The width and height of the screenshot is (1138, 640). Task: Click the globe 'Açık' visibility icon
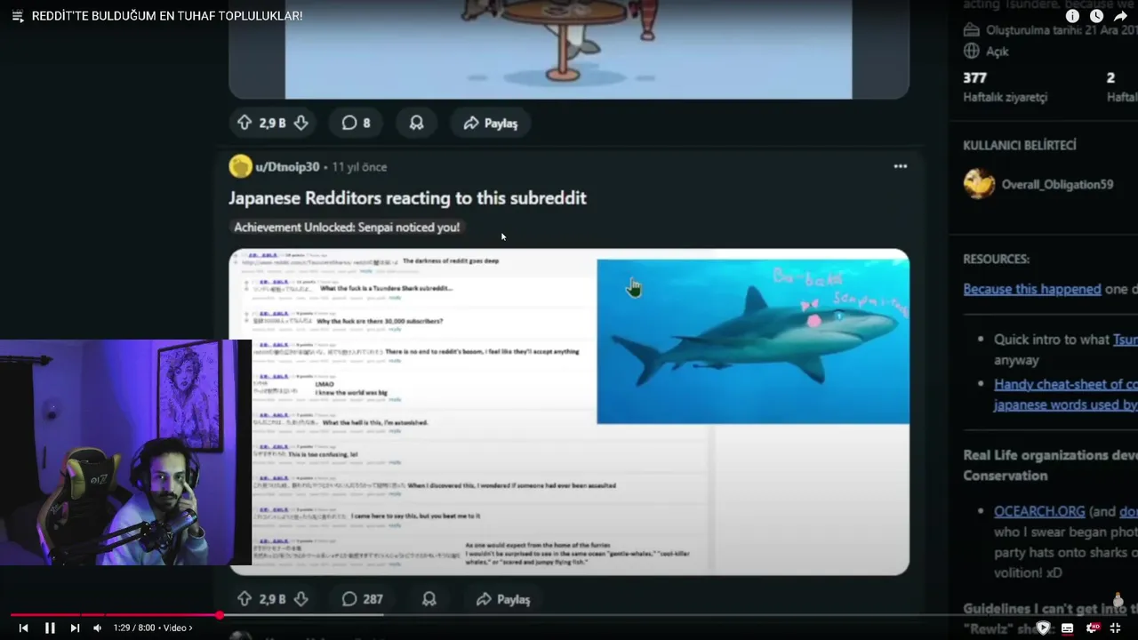tap(972, 51)
